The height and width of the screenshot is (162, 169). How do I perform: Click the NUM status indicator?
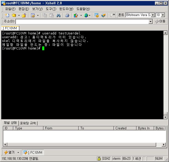pos(159,159)
